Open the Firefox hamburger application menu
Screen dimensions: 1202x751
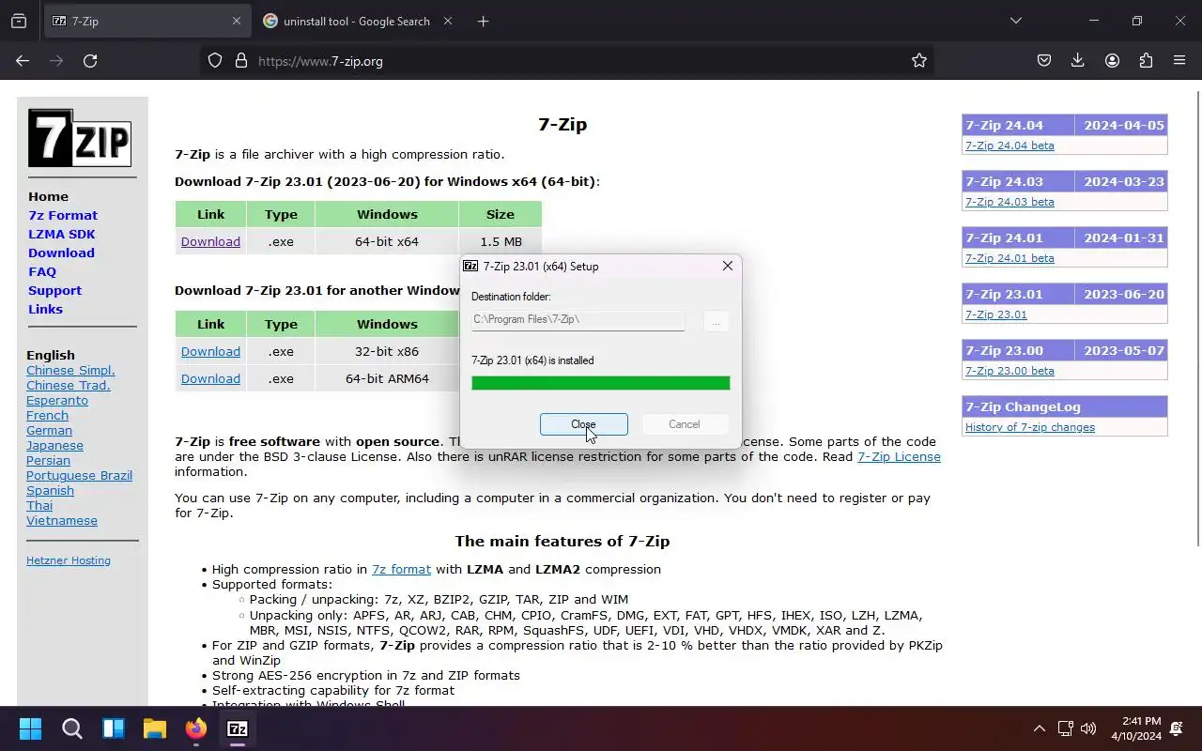[x=1179, y=60]
